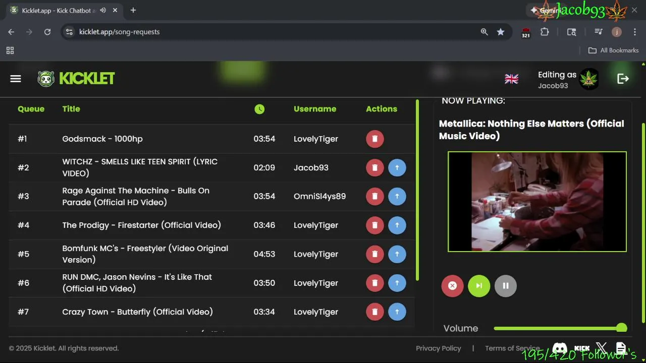The image size is (646, 363).
Task: Open the Terms of Service link
Action: (512, 348)
